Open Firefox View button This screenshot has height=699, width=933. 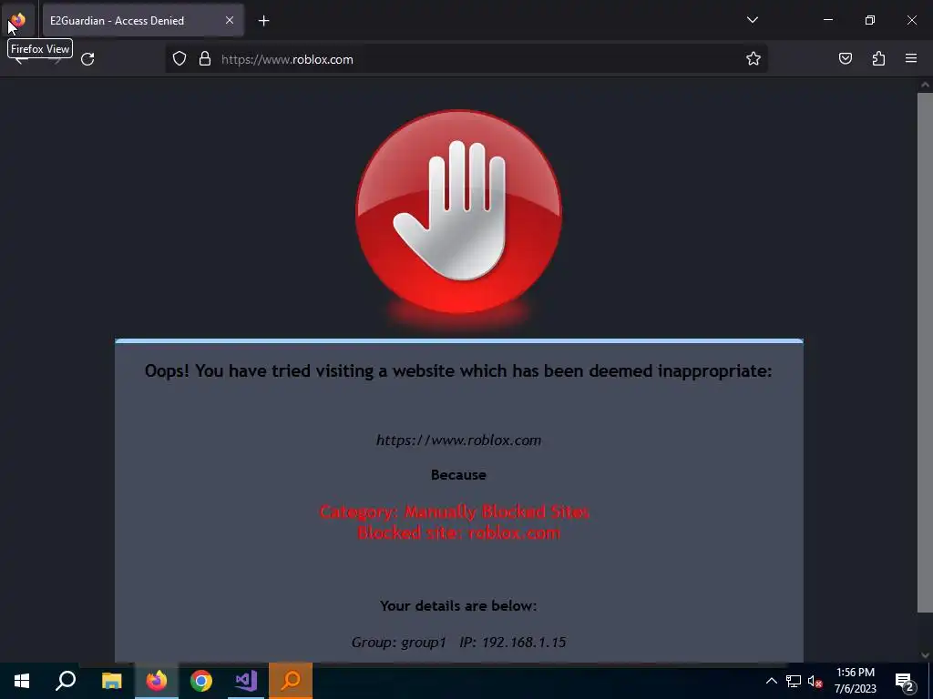pos(18,20)
